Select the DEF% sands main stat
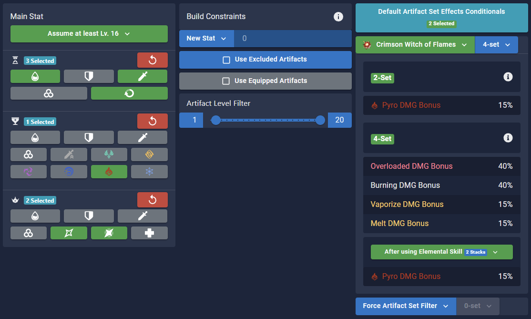The image size is (531, 319). click(x=89, y=76)
